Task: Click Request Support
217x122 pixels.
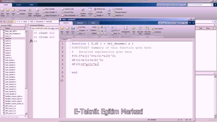Action: 120,12
